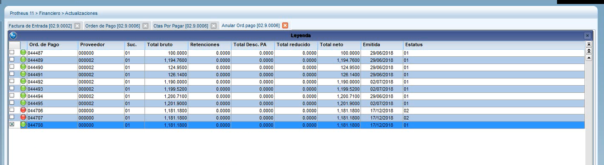Click green status icon for order 044490
The height and width of the screenshot is (165, 604).
[23, 67]
